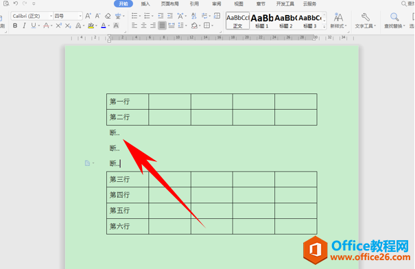Switch to the 章节 tab
Viewport: 415px width, 269px height.
pyautogui.click(x=261, y=3)
